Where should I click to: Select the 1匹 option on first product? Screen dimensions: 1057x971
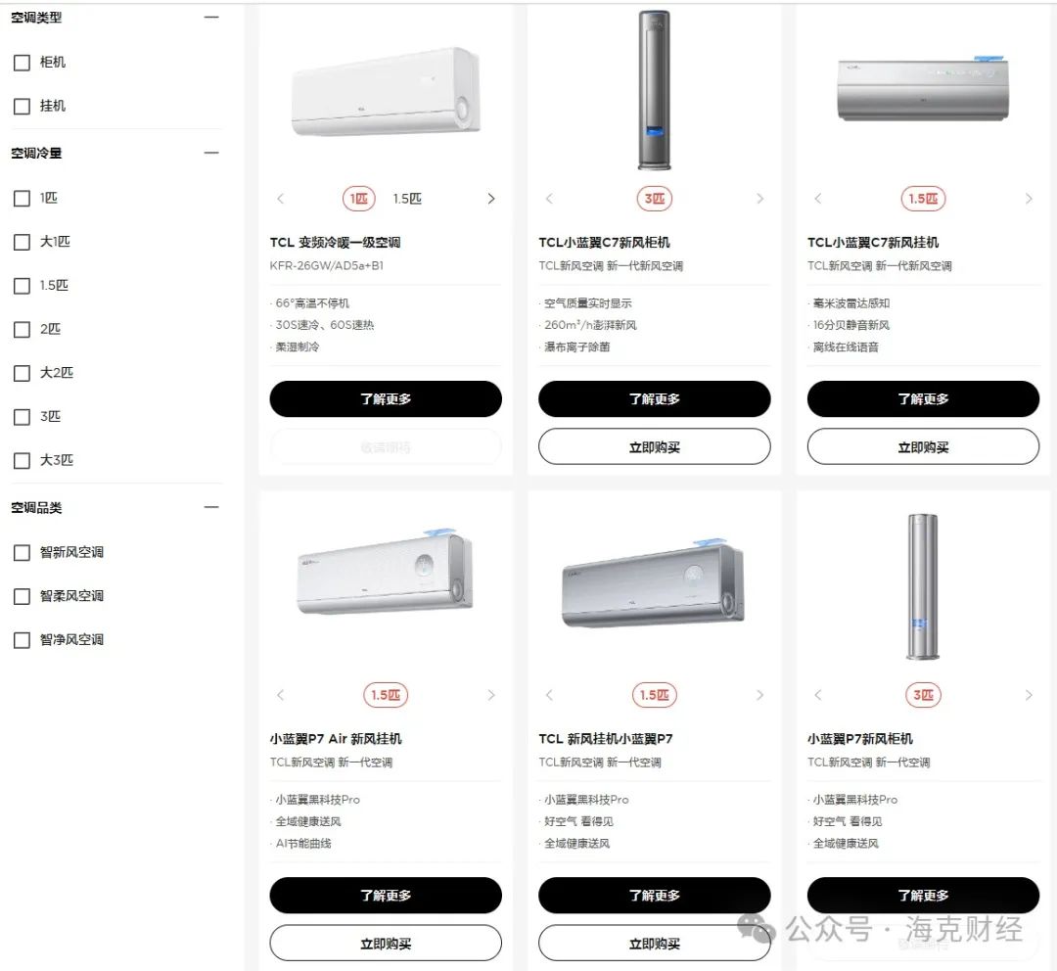tap(358, 199)
